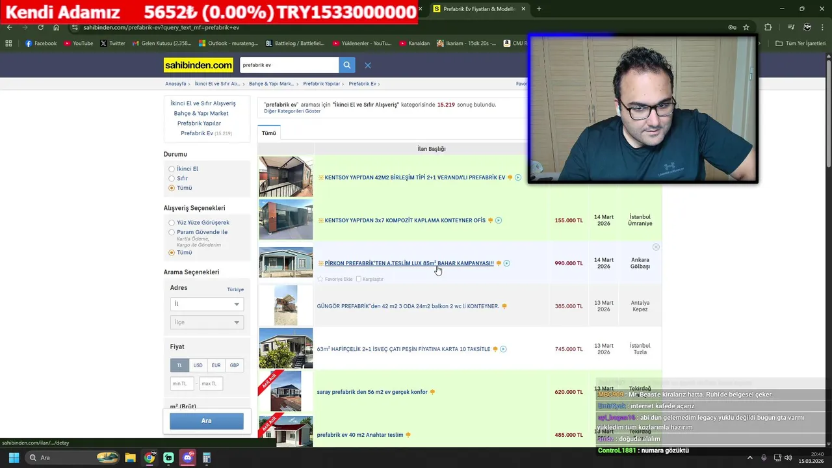This screenshot has width=832, height=468.
Task: Add PİRKON listing via Favoriye Ekle
Action: point(335,279)
